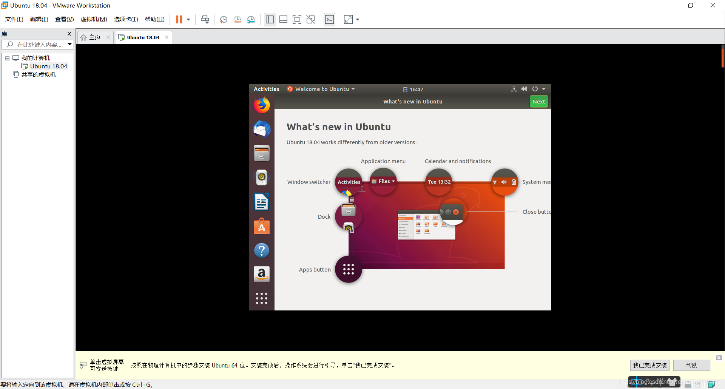Open the Help icon in the dock

(x=262, y=250)
